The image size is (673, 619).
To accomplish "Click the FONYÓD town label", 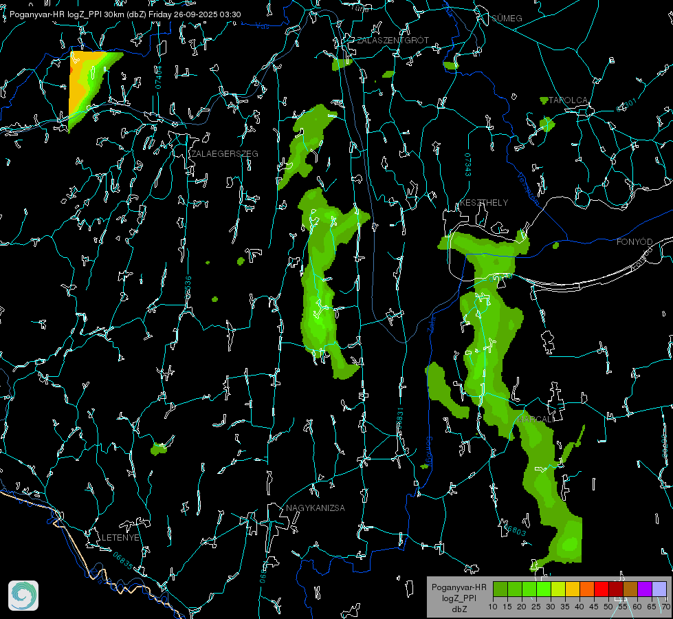I will (635, 242).
